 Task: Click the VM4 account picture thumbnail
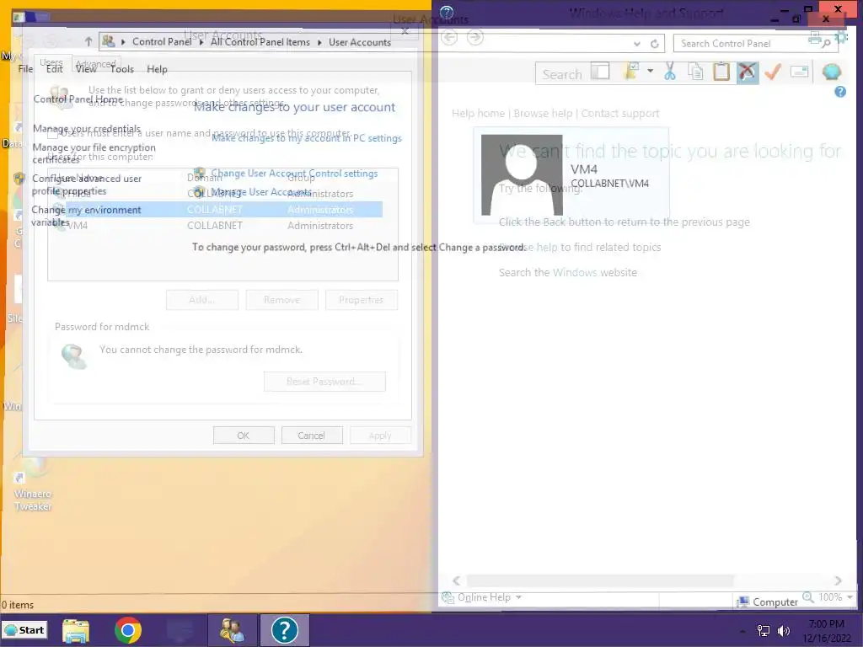point(522,175)
